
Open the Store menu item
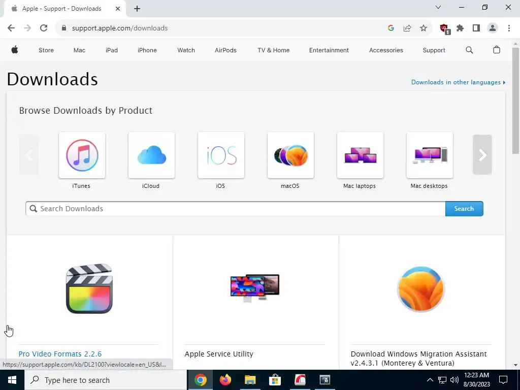[46, 50]
